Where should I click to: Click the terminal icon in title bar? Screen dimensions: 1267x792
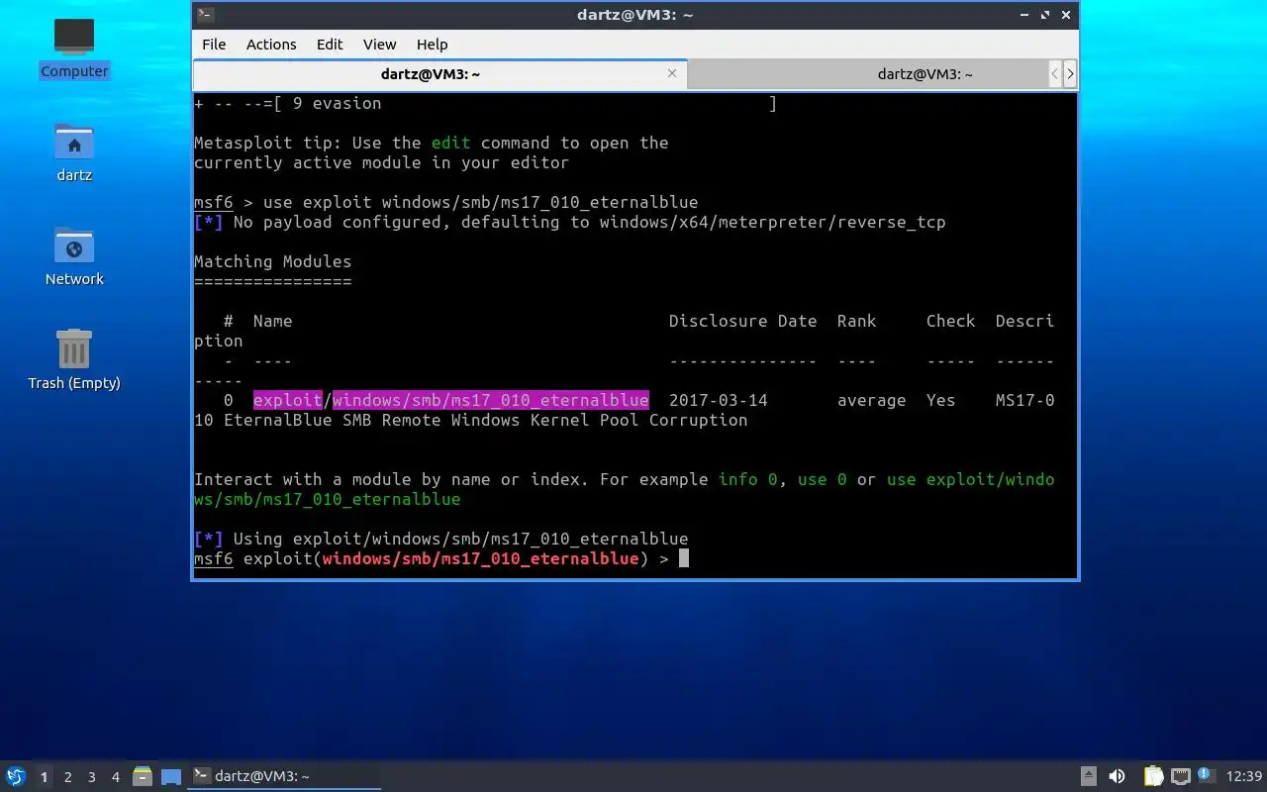tap(205, 15)
